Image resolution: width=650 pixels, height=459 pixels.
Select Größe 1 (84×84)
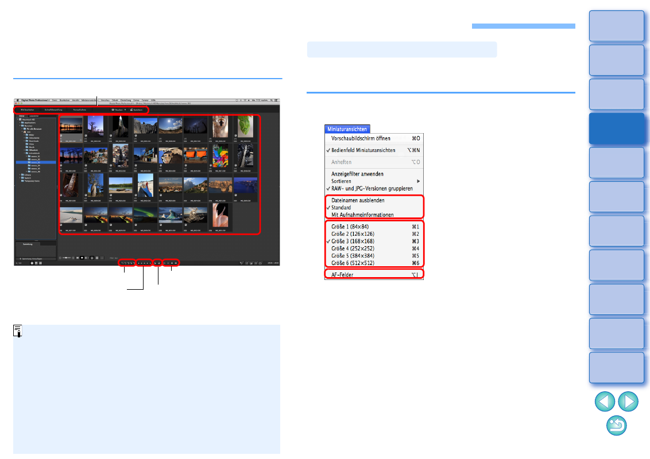point(374,227)
